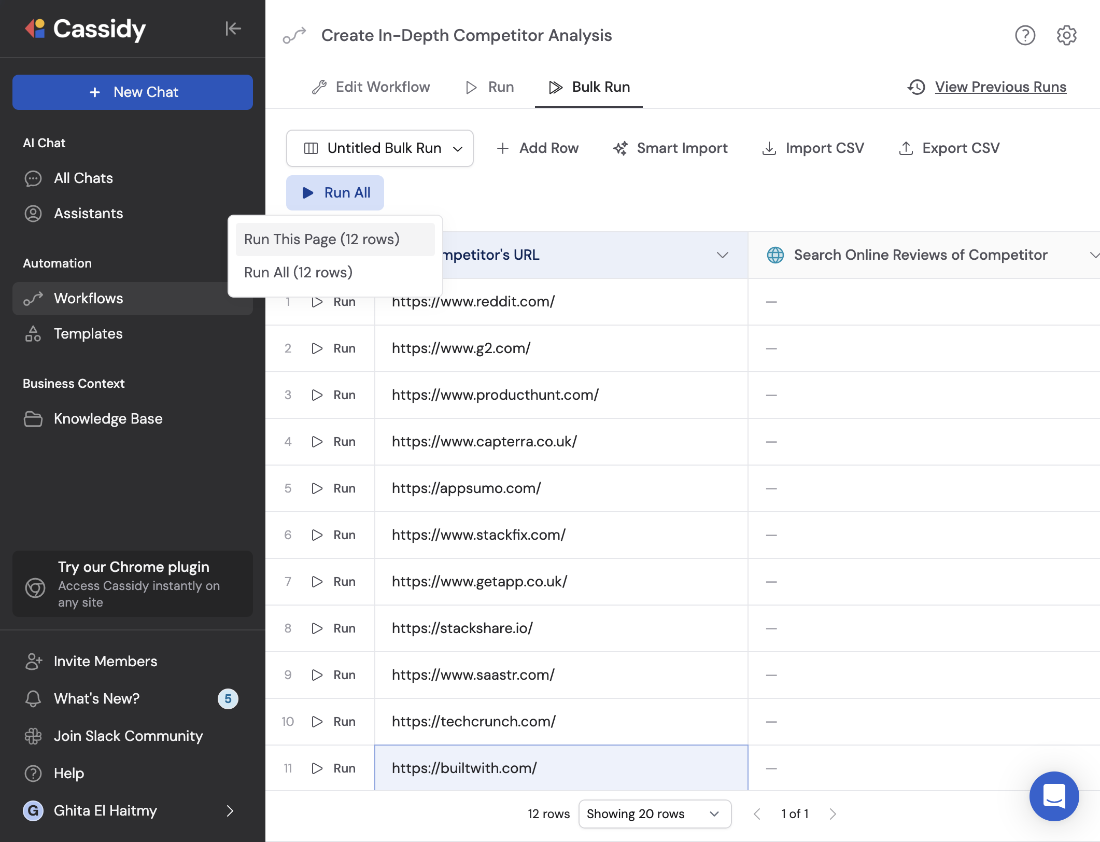The width and height of the screenshot is (1100, 842).
Task: Open the help question mark icon
Action: (1025, 35)
